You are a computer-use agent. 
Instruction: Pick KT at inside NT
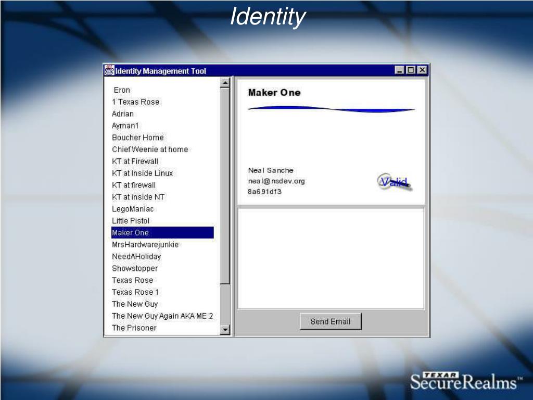[138, 197]
